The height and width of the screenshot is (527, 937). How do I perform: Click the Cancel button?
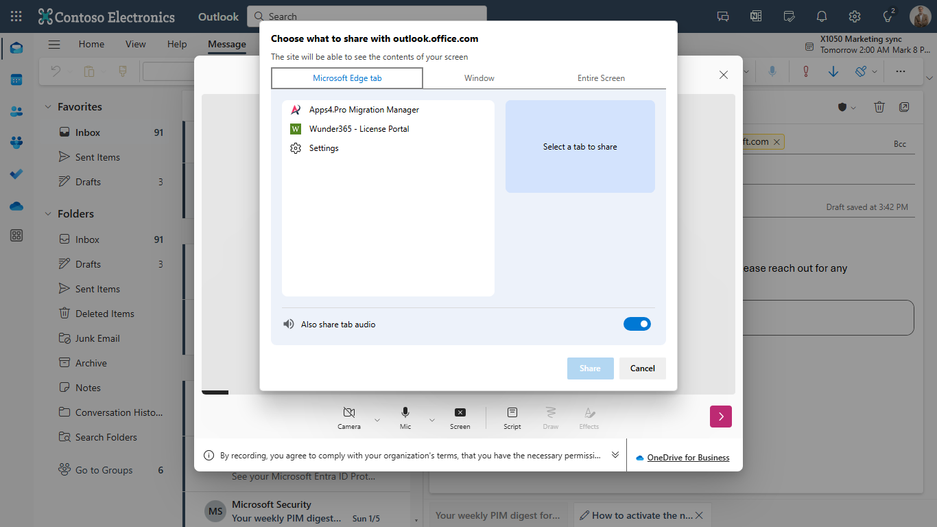click(642, 368)
